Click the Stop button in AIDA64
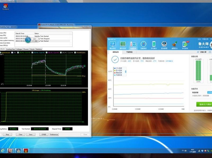This screenshot has height=158, width=212. (x=7, y=135)
